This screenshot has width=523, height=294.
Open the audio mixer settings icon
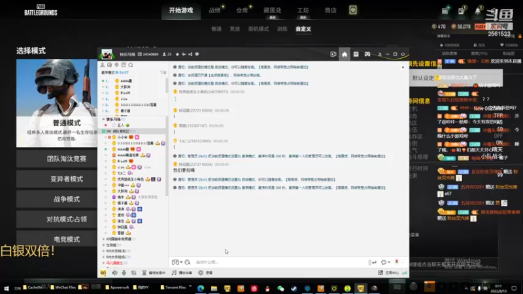(x=134, y=272)
